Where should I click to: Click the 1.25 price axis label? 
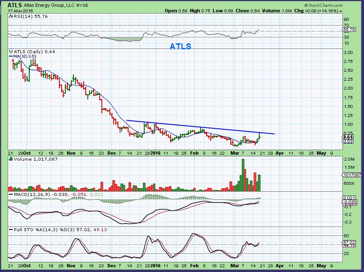click(348, 115)
